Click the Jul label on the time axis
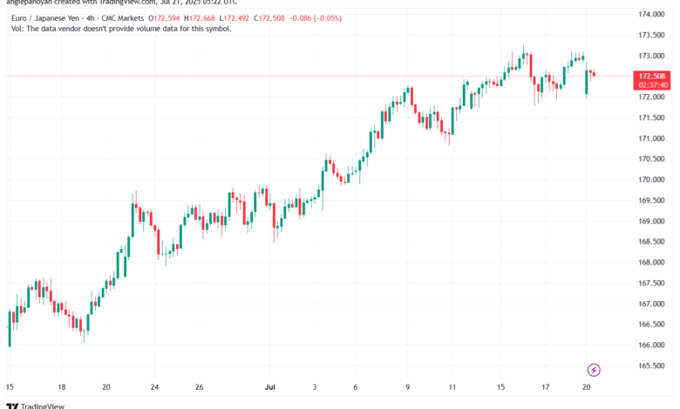Screen dimensions: 680x409 (269, 387)
